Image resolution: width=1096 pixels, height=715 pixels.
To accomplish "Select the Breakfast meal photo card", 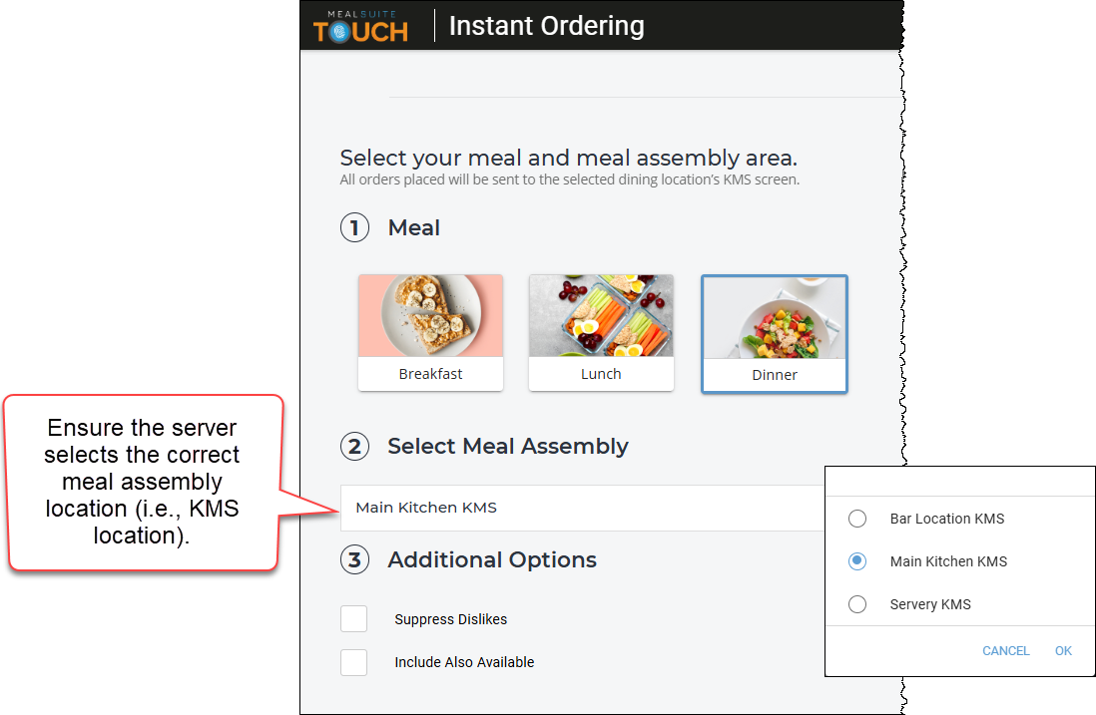I will point(430,332).
